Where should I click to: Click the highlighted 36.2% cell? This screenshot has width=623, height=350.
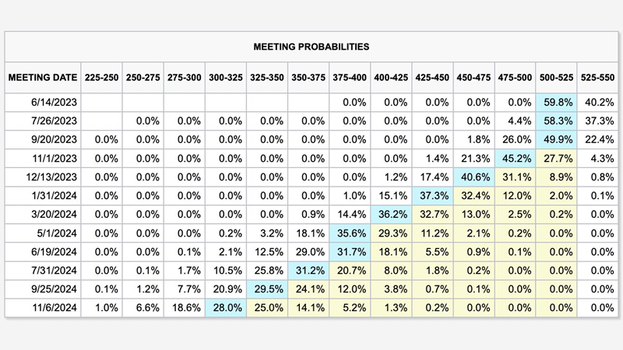tap(391, 214)
